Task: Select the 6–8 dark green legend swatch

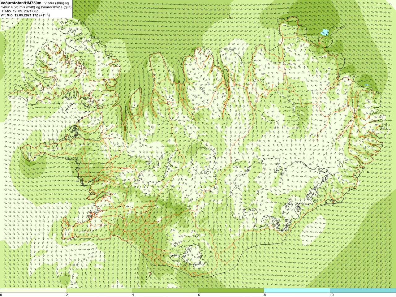Action: coord(231,291)
